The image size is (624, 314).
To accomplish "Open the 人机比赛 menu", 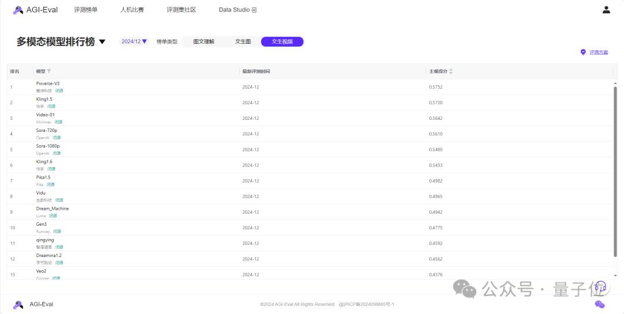I will pyautogui.click(x=132, y=10).
